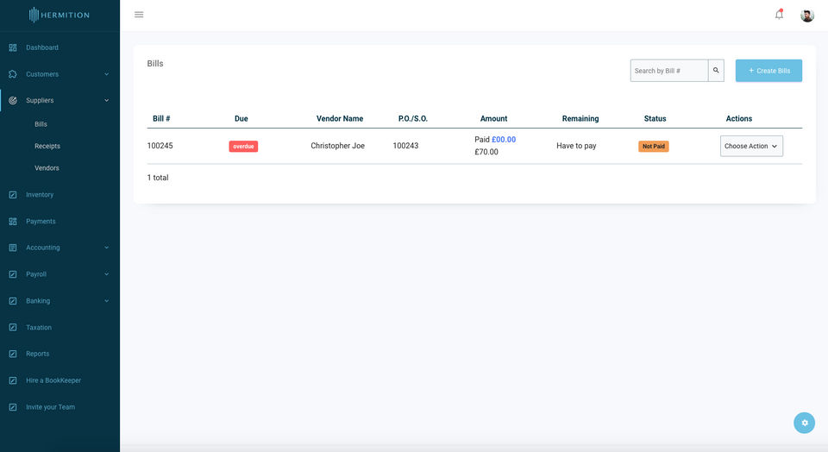The width and height of the screenshot is (828, 452).
Task: Open the user profile avatar
Action: [x=807, y=16]
